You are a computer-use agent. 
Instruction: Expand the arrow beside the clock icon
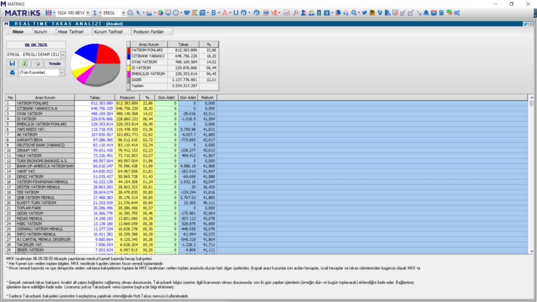pos(181,13)
